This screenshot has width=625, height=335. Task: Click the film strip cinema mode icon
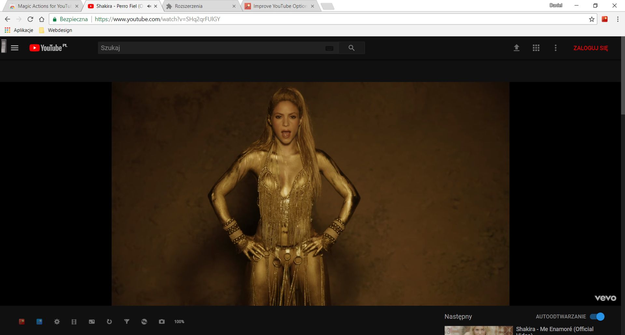point(74,321)
